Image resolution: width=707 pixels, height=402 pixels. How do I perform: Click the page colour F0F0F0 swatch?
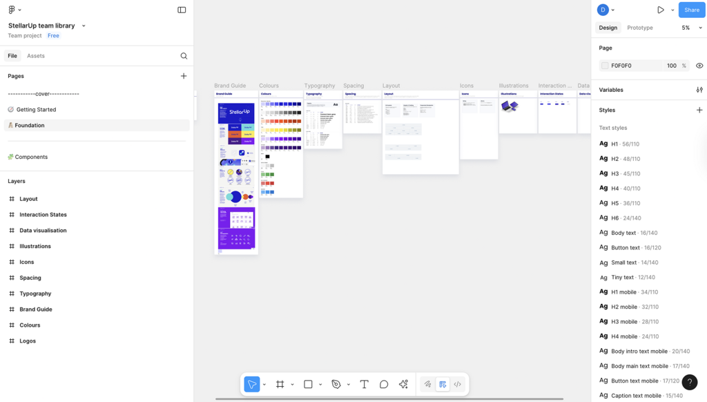pyautogui.click(x=605, y=66)
